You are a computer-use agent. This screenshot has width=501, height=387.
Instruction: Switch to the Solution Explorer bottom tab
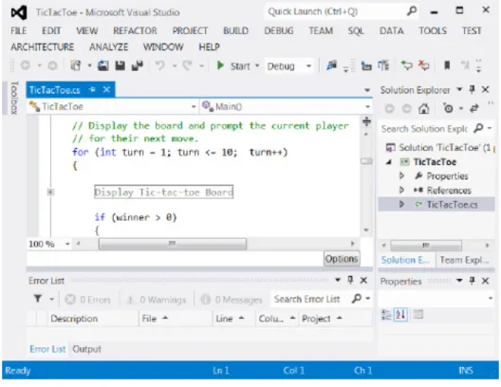click(405, 260)
